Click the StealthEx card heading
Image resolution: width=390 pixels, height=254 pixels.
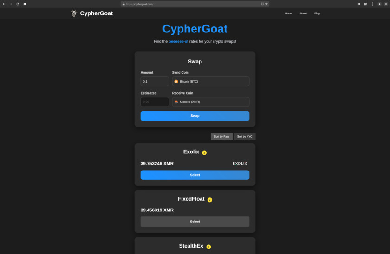tap(191, 246)
